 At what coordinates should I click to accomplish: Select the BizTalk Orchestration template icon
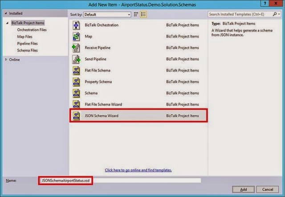(x=76, y=25)
